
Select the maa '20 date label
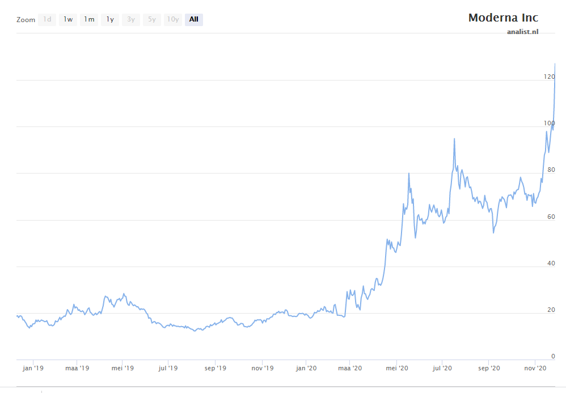click(x=350, y=368)
